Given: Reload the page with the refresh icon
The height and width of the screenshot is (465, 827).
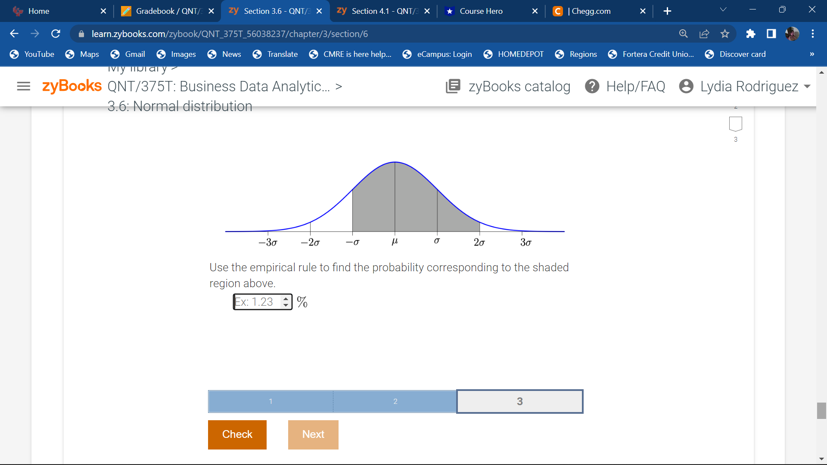Looking at the screenshot, I should (56, 34).
